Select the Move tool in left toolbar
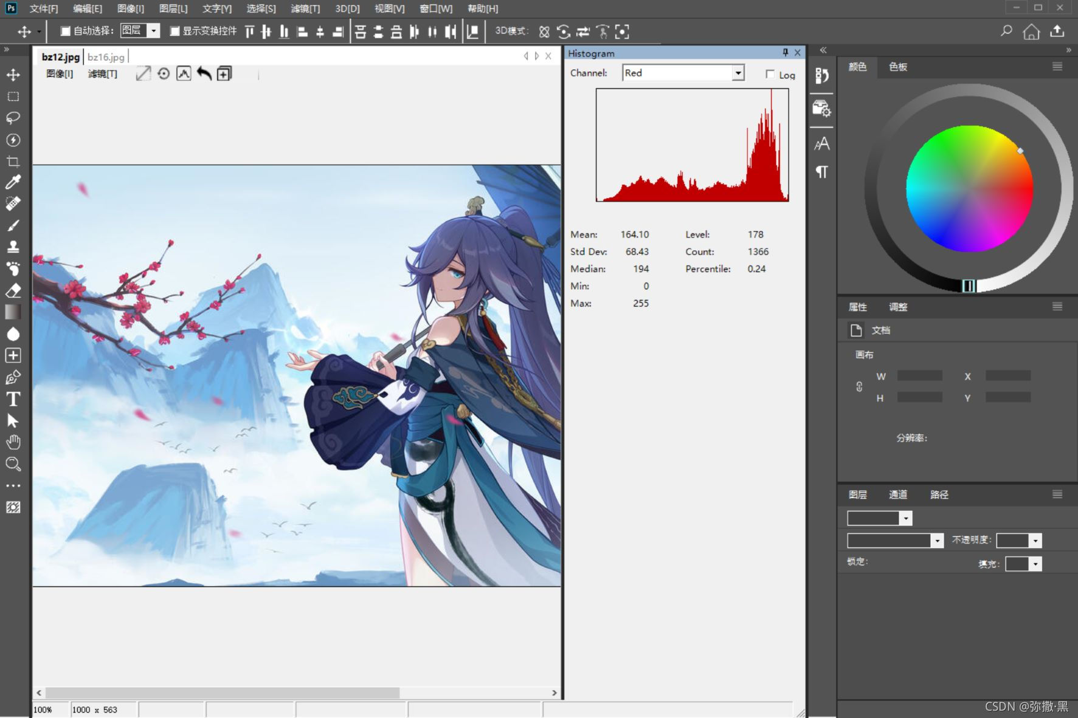This screenshot has width=1078, height=718. click(13, 75)
